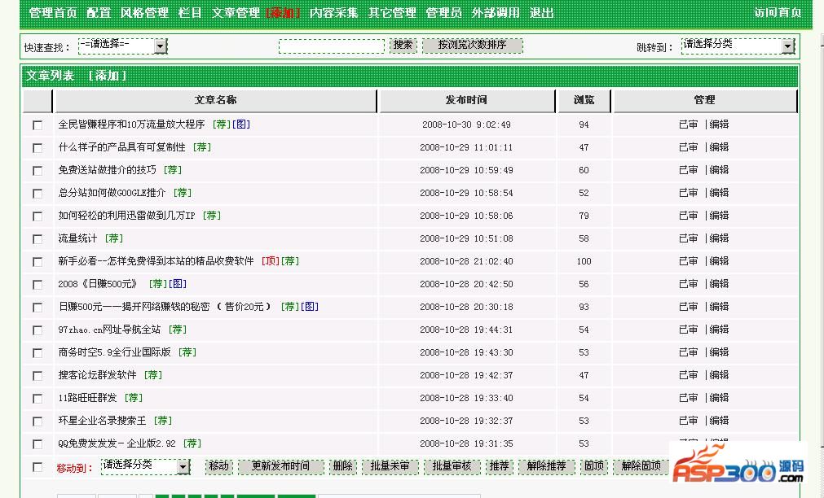The image size is (824, 498).
Task: Click the 顶 tag on 新手必看 article
Action: pyautogui.click(x=271, y=261)
